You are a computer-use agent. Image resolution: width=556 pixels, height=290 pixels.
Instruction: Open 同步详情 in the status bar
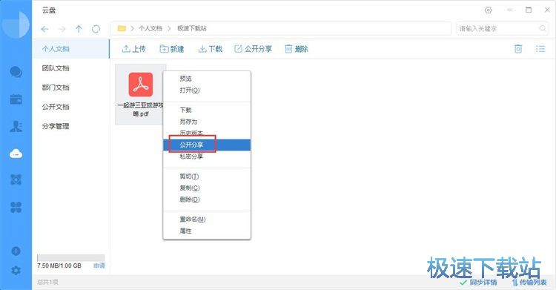478,283
